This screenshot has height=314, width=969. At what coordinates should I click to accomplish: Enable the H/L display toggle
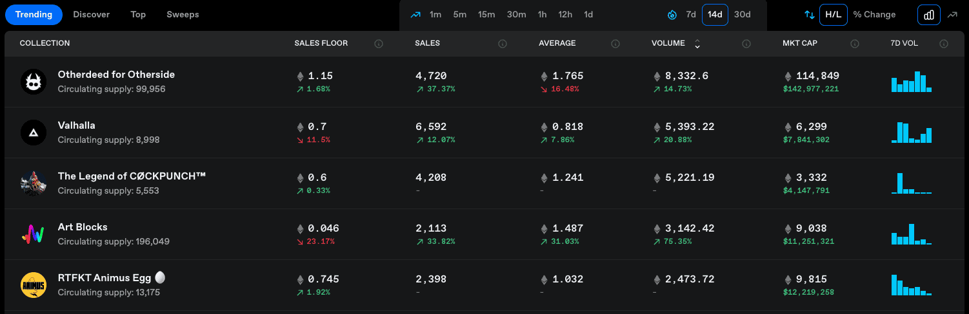[x=833, y=15]
